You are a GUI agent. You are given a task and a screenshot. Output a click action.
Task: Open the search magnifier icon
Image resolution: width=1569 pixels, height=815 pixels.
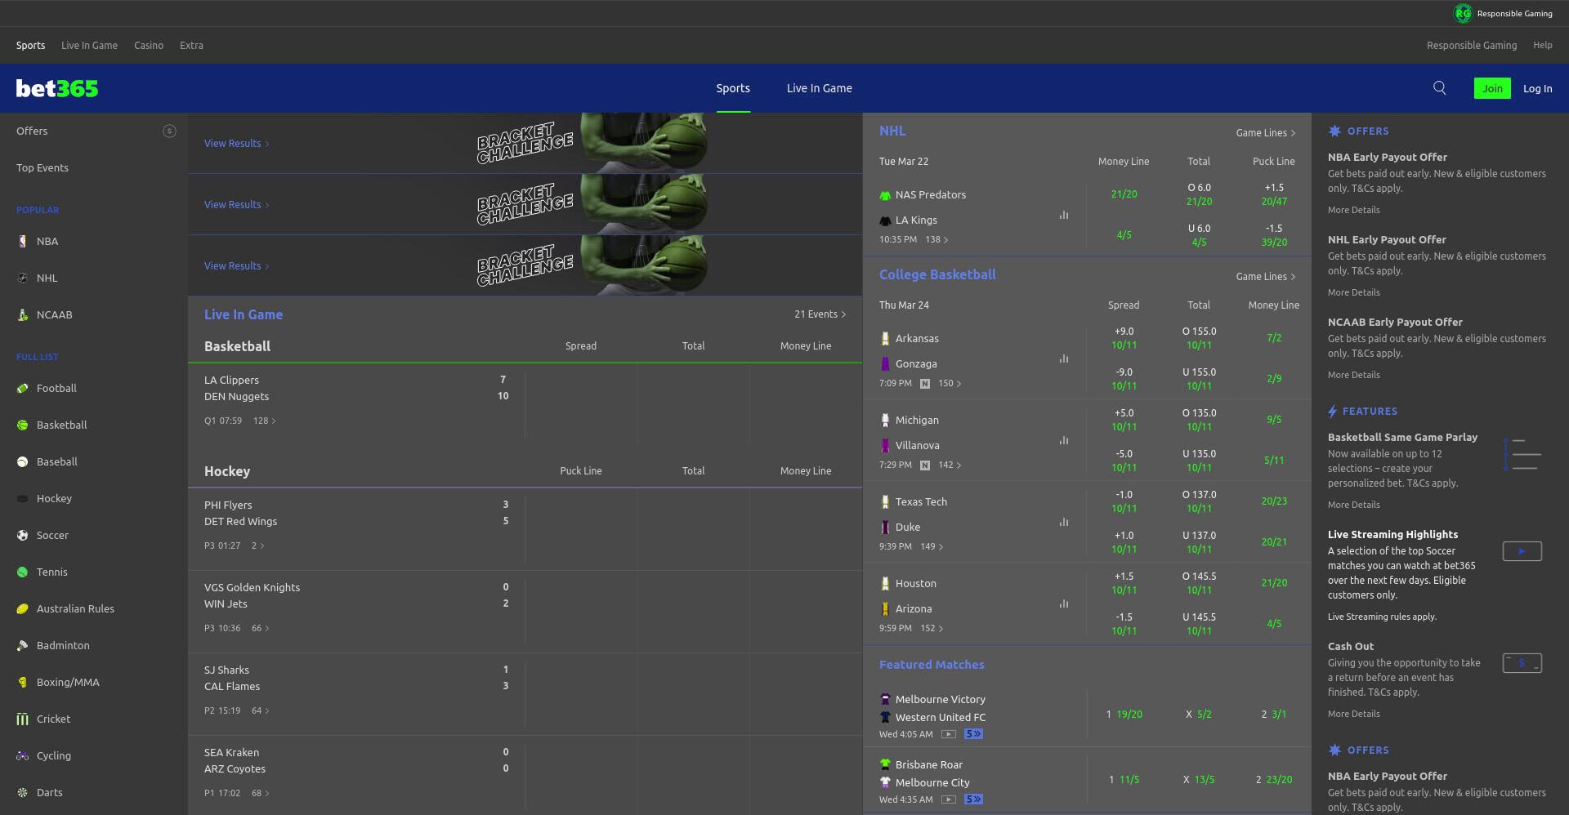point(1440,88)
